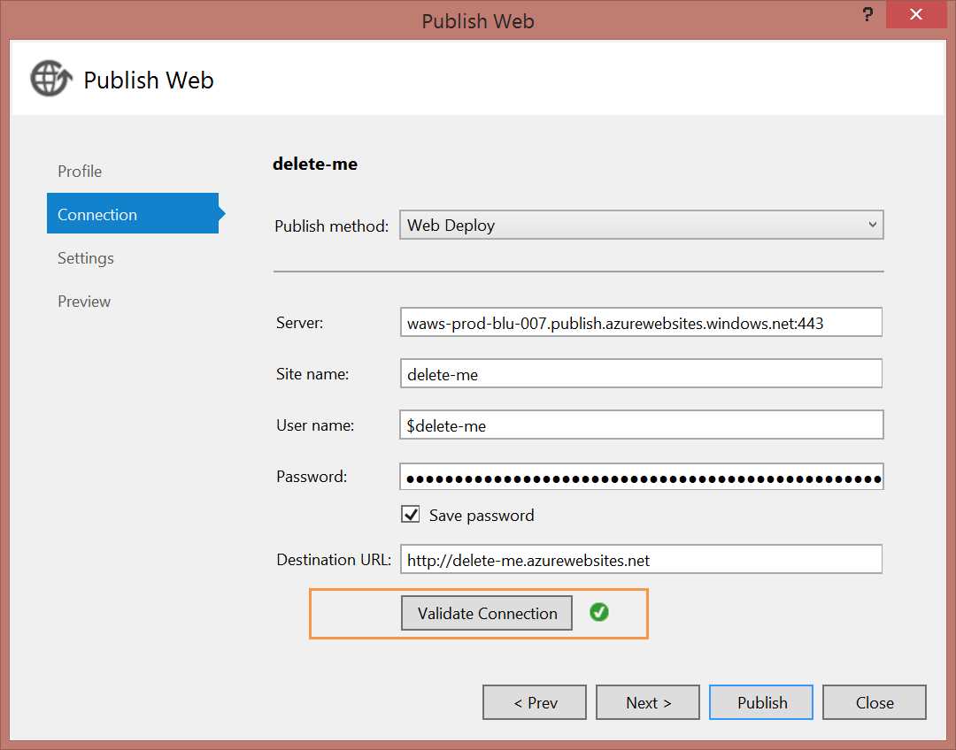Focus the masked Password field
The width and height of the screenshot is (956, 750).
pos(640,476)
